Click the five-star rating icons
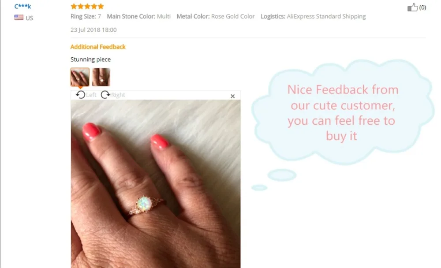441x268 pixels. (x=87, y=6)
